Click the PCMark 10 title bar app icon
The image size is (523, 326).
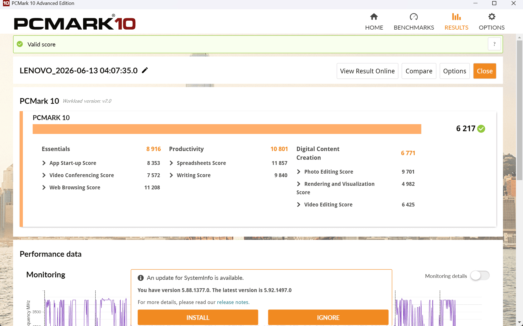[x=6, y=3]
